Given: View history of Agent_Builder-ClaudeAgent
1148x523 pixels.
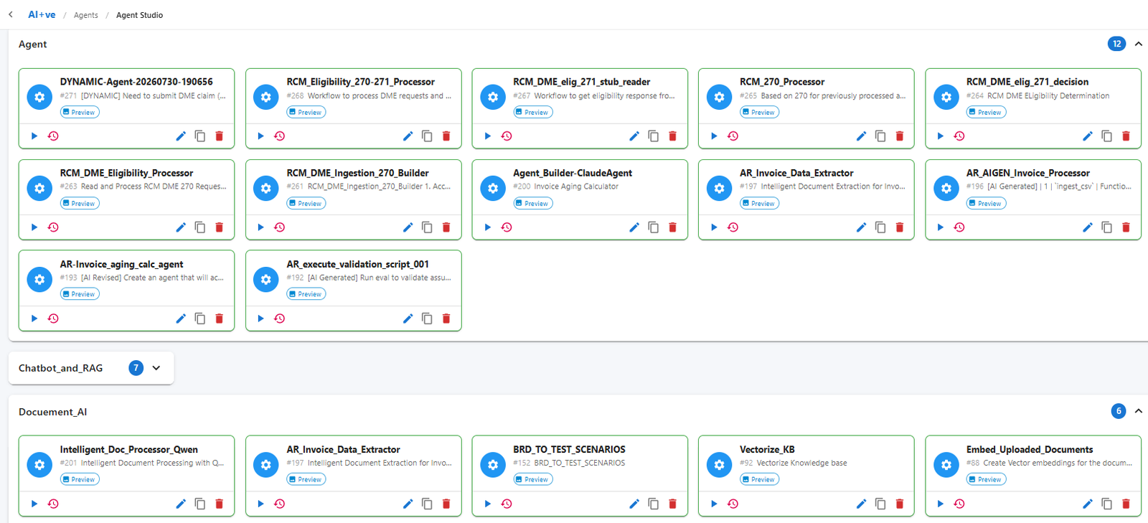Looking at the screenshot, I should coord(507,227).
